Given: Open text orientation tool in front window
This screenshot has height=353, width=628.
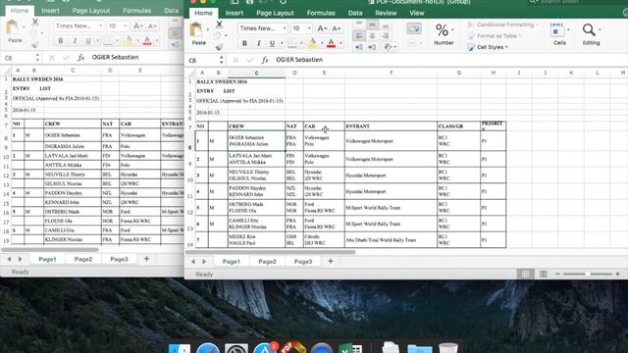Looking at the screenshot, I should pos(388,47).
